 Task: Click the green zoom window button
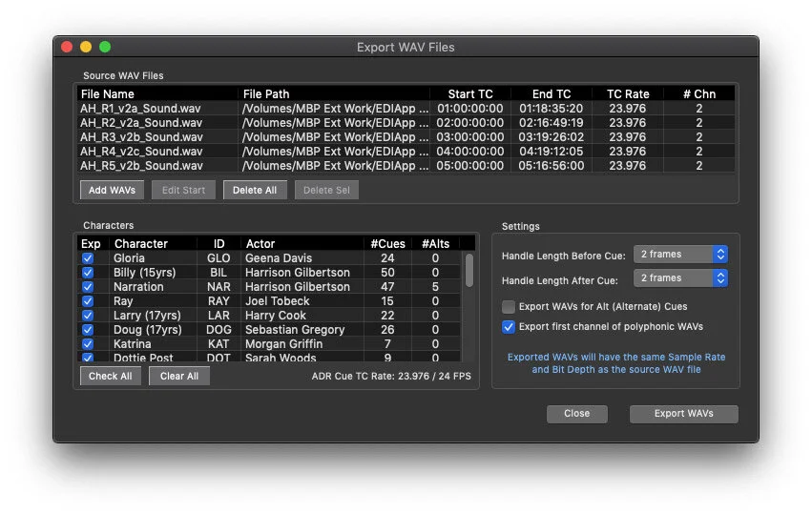tap(105, 47)
